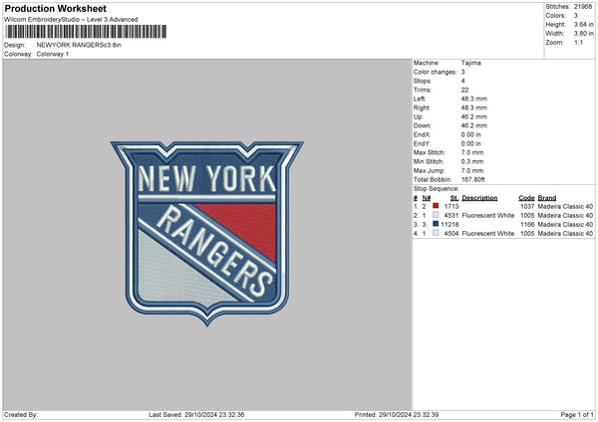The width and height of the screenshot is (598, 422).
Task: Click the dark blue thread color swatch
Action: (x=436, y=224)
